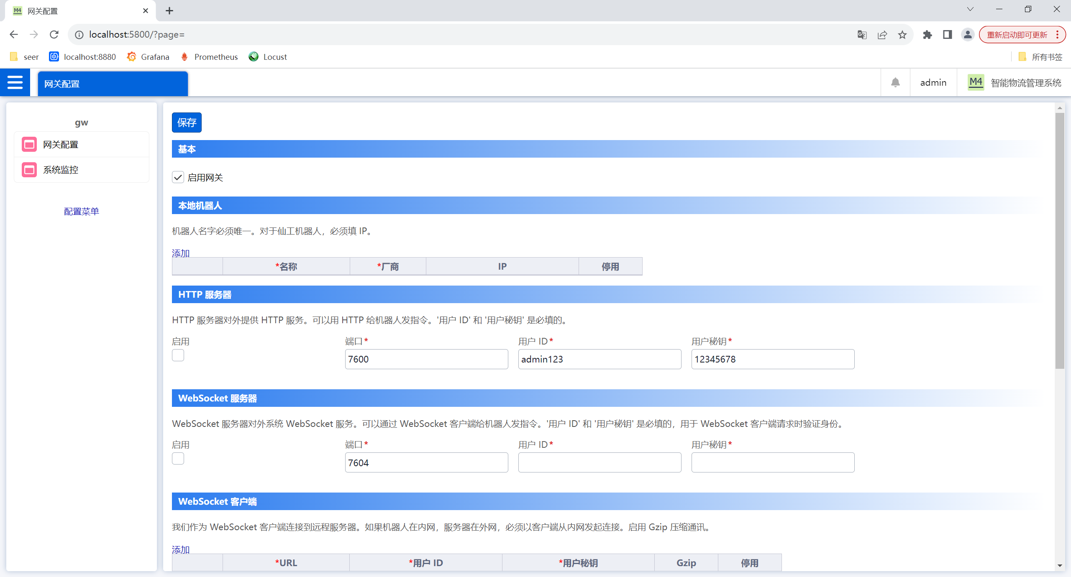Click the IP column header
This screenshot has height=577, width=1071.
click(502, 266)
